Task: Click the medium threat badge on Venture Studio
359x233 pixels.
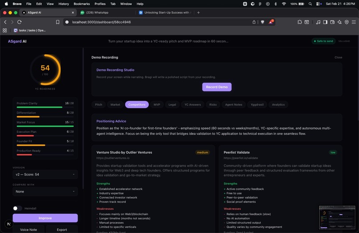Action: 202,152
